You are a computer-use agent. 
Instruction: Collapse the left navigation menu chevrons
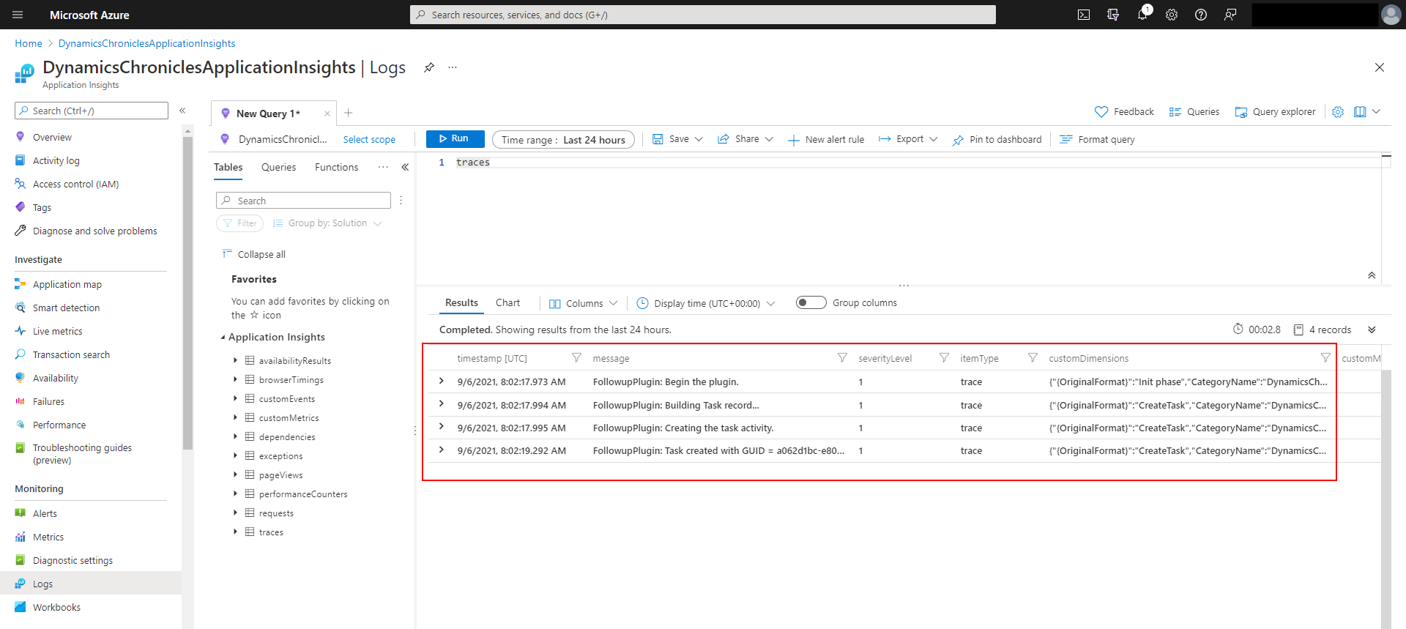click(182, 111)
